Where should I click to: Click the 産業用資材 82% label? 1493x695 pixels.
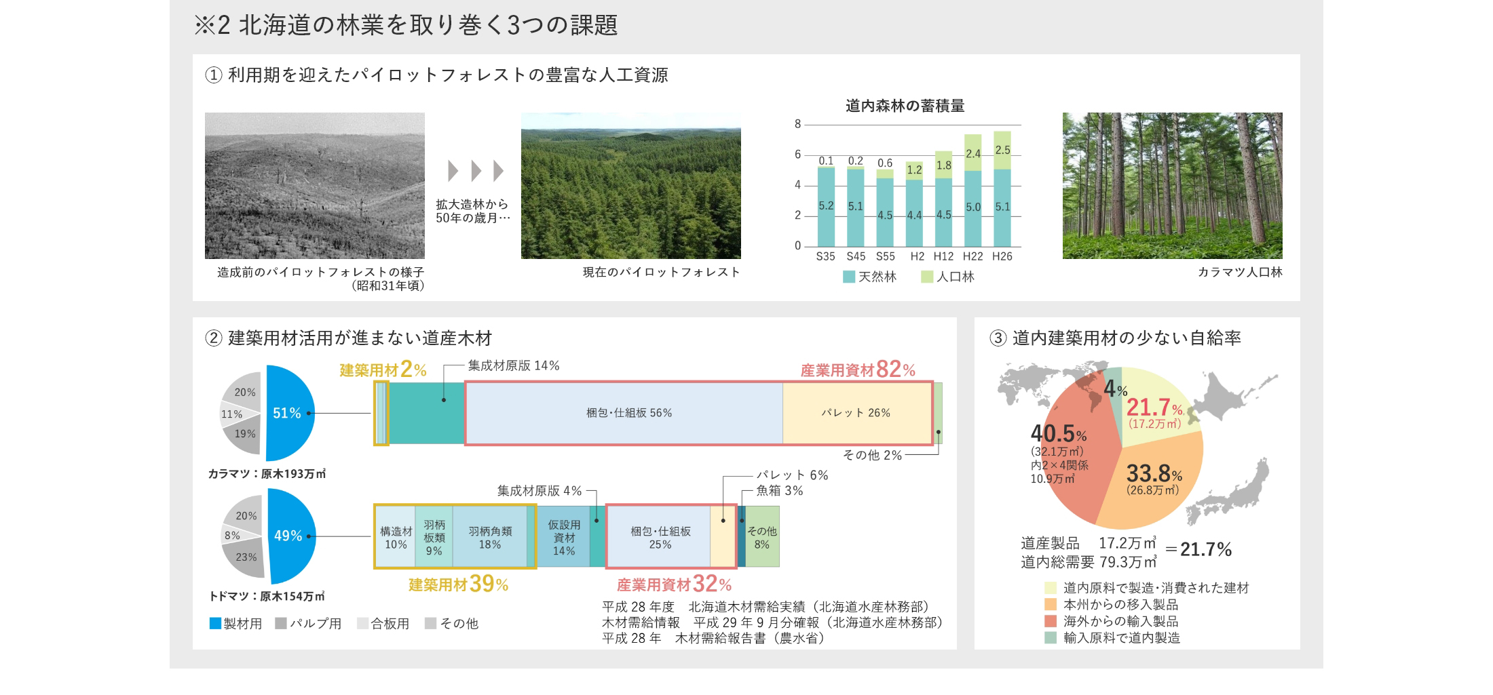pos(858,370)
